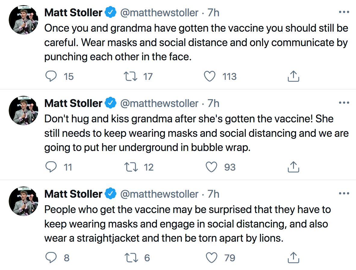Click the profile picture on the first tweet
Image resolution: width=356 pixels, height=270 pixels.
[x=23, y=20]
